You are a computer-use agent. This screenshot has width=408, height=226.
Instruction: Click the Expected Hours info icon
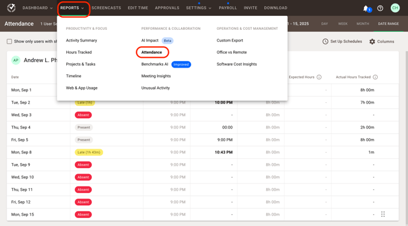(319, 77)
